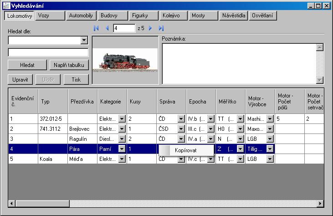
Task: Expand Kategorie dropdown in row 1
Action: point(122,118)
